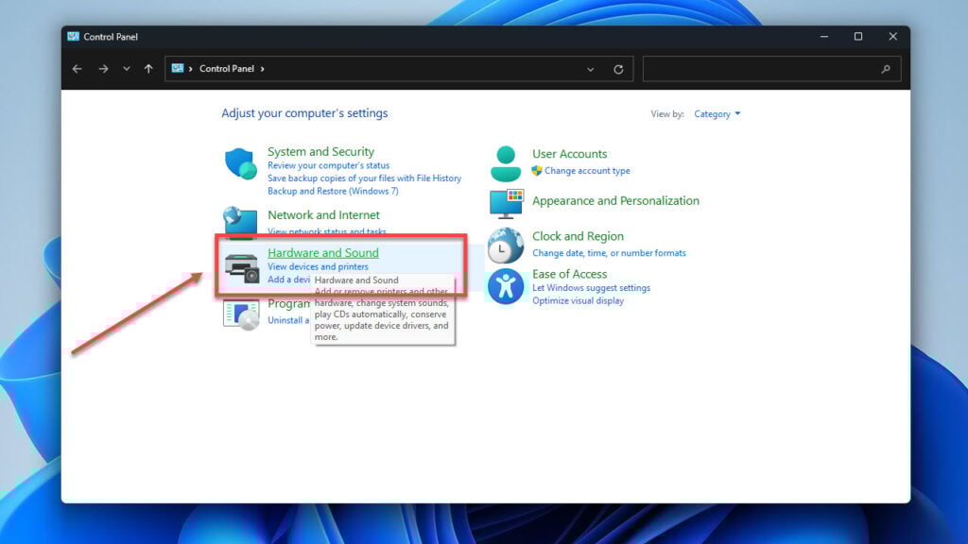The width and height of the screenshot is (968, 544).
Task: Open the recent locations dropdown arrow
Action: pyautogui.click(x=126, y=69)
